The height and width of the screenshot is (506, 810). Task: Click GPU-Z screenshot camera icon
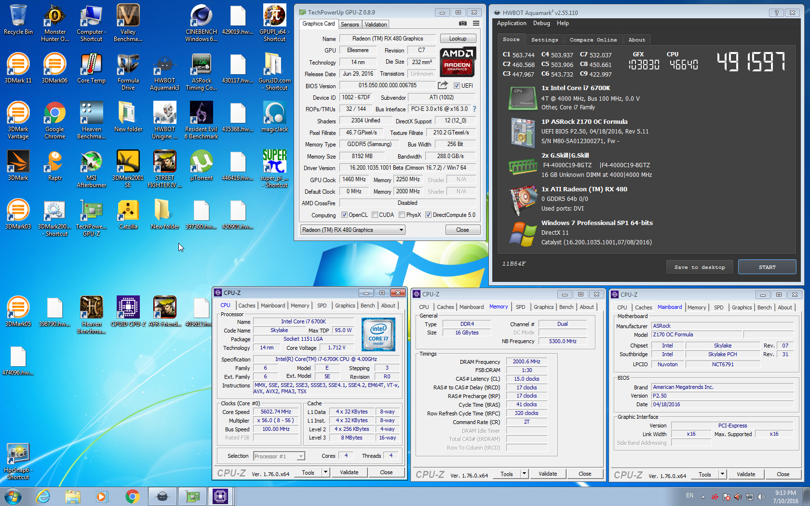pos(463,24)
